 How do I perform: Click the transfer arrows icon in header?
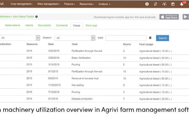point(156,4)
